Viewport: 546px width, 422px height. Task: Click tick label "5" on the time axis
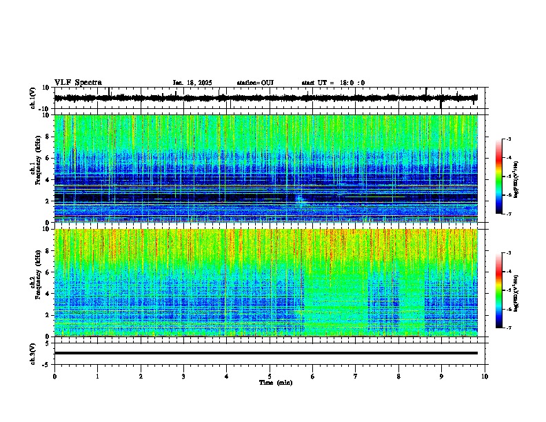point(270,376)
